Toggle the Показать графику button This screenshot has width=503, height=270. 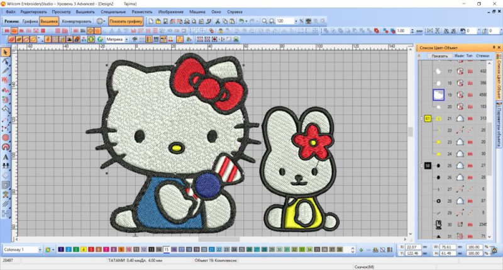click(x=125, y=21)
